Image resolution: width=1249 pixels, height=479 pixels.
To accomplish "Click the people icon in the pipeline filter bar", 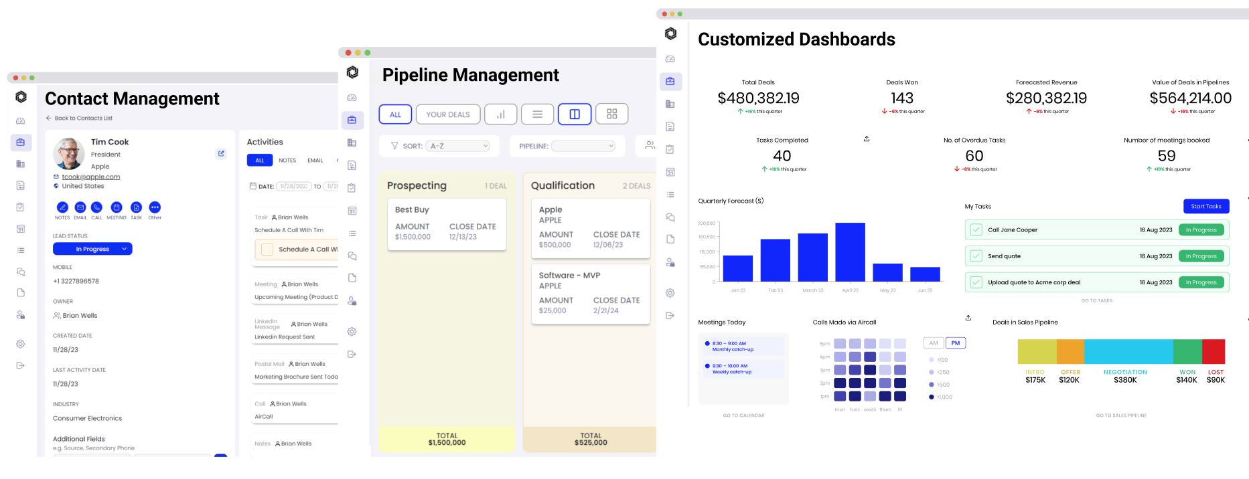I will tap(650, 145).
